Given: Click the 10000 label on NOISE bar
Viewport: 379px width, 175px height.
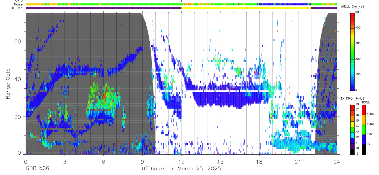Looking at the screenshot, I should 371,114.
